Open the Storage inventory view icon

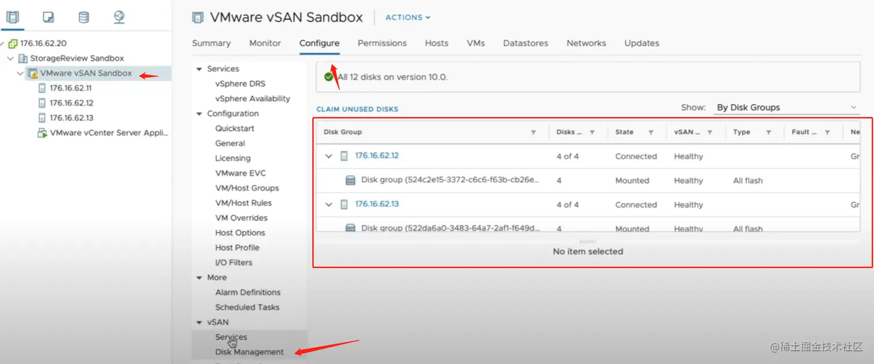84,17
